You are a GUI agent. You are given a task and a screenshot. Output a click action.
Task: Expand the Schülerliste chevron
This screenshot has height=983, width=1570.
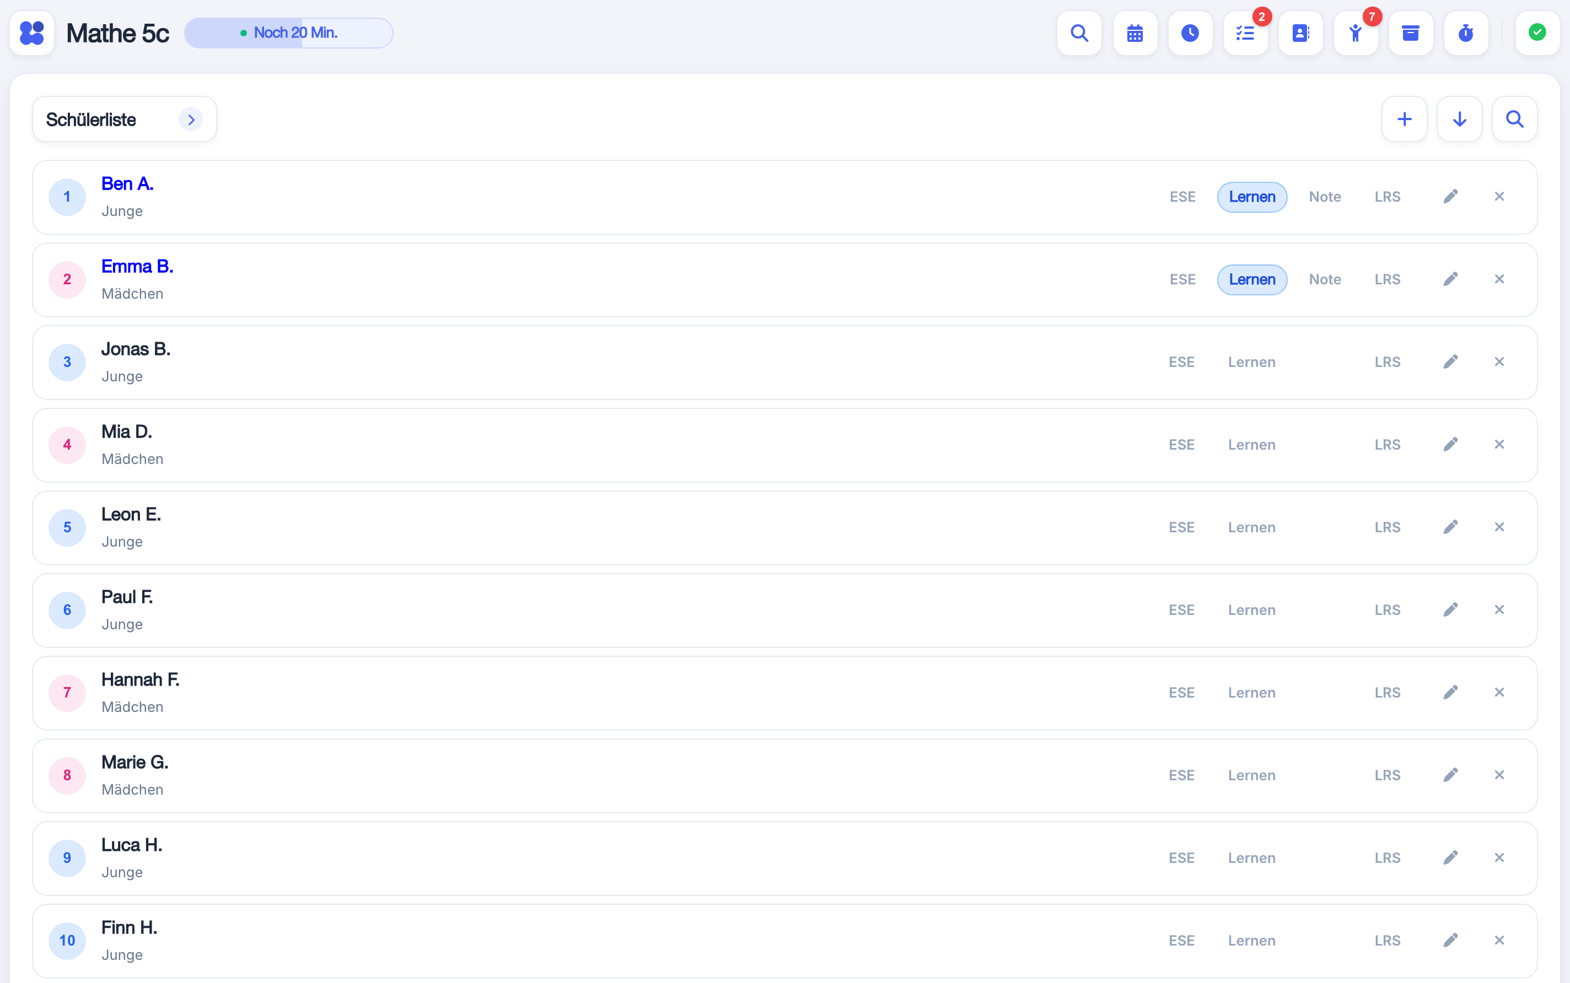click(x=191, y=120)
